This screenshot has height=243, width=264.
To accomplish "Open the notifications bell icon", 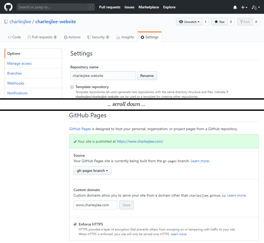I will point(235,7).
